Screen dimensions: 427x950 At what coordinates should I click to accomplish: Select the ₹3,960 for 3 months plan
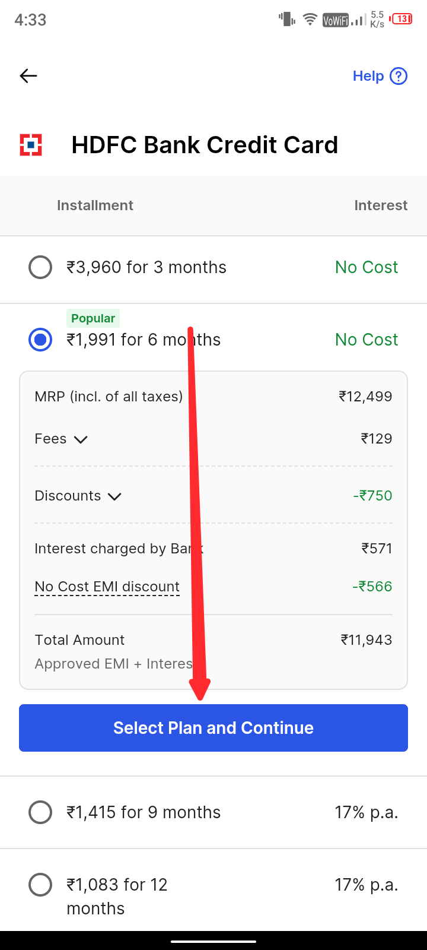(x=40, y=267)
